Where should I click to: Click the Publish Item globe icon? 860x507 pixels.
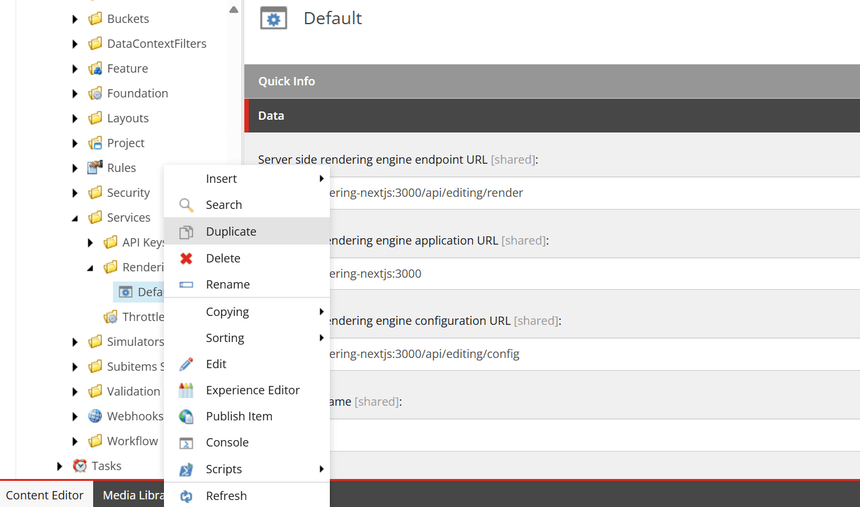(186, 417)
